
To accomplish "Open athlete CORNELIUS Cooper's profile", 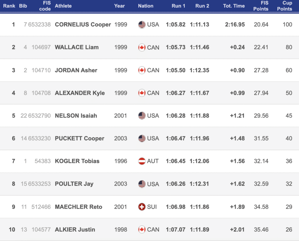I will click(x=83, y=25).
